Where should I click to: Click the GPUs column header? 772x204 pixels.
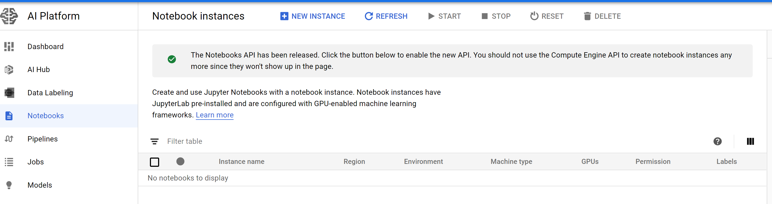(590, 162)
